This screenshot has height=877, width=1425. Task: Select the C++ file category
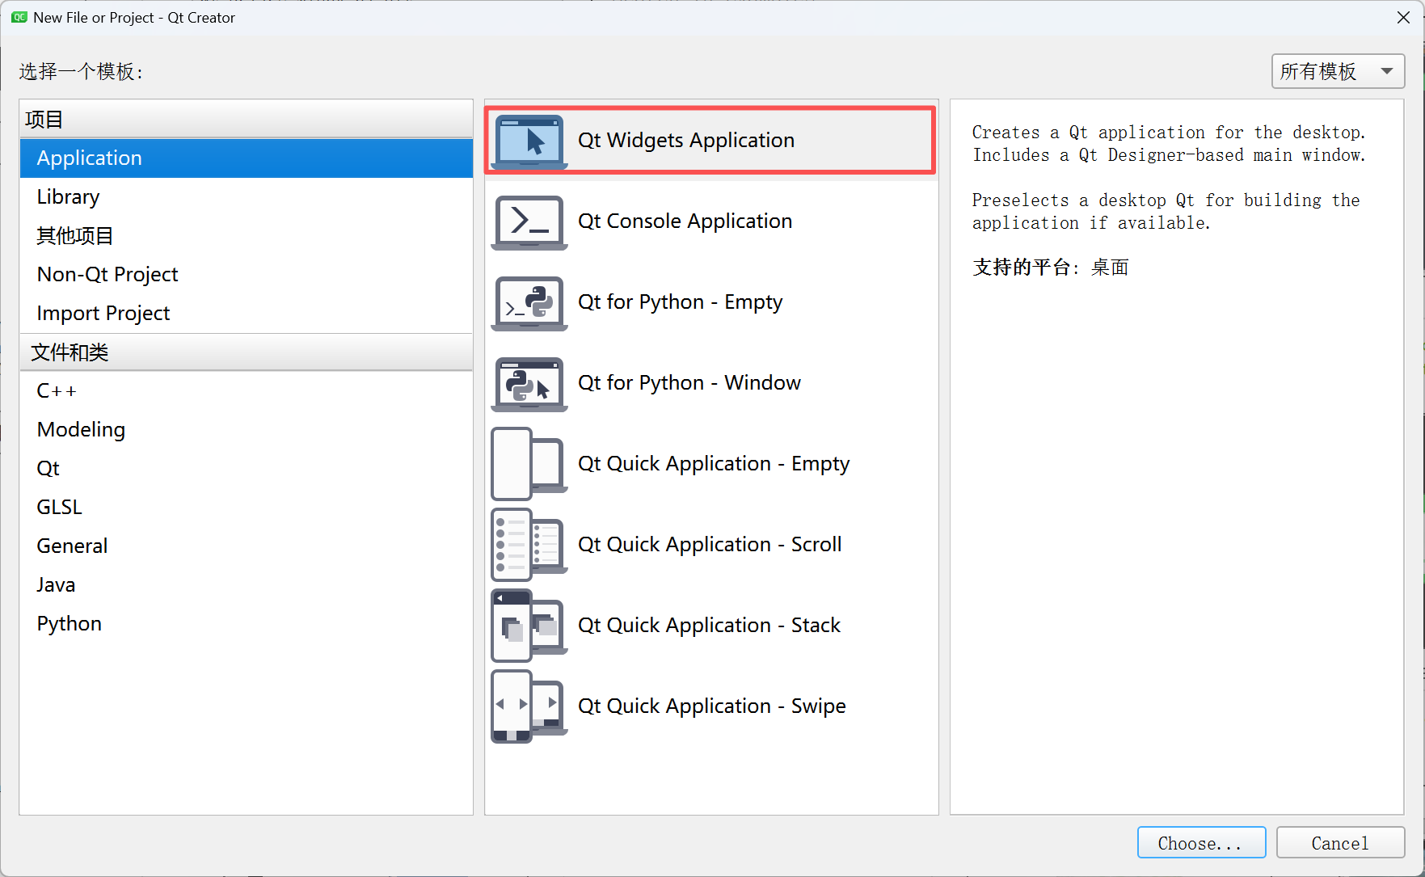click(247, 391)
